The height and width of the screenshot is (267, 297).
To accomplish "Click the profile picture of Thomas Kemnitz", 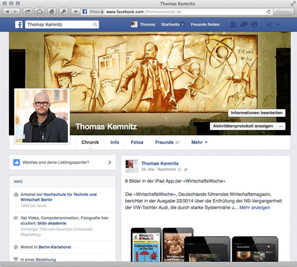I will [42, 116].
